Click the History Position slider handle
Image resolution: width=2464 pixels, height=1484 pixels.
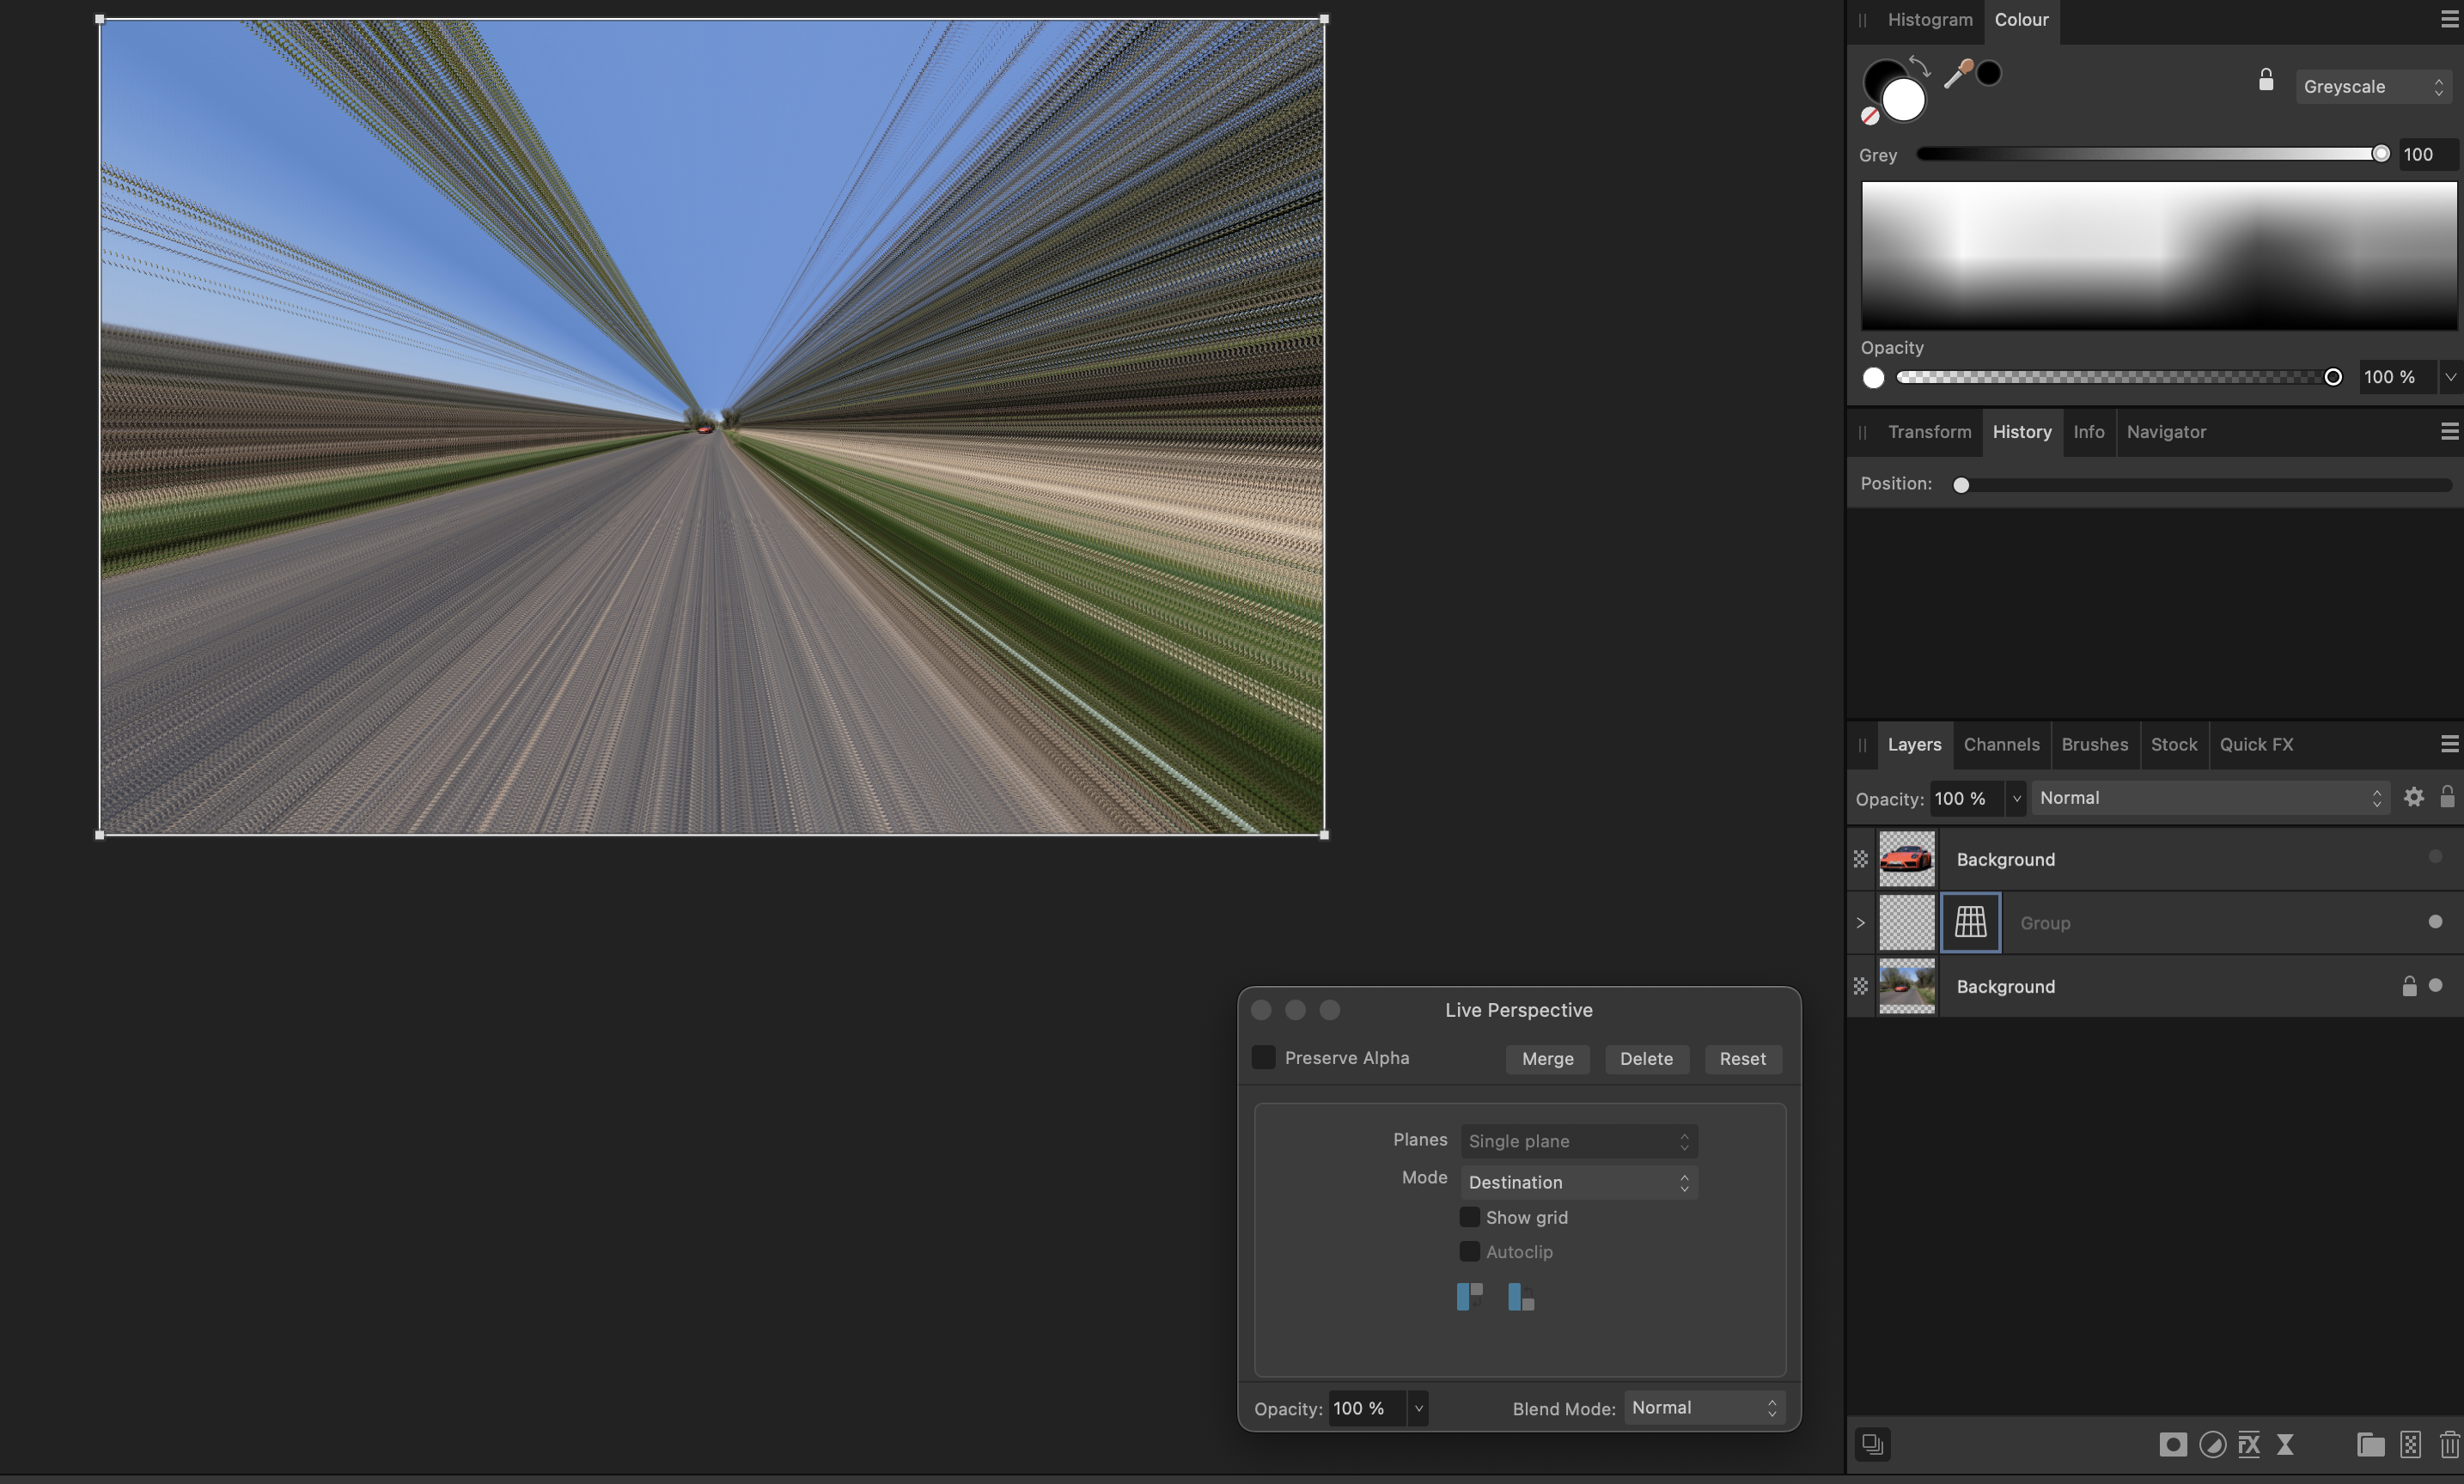1961,484
